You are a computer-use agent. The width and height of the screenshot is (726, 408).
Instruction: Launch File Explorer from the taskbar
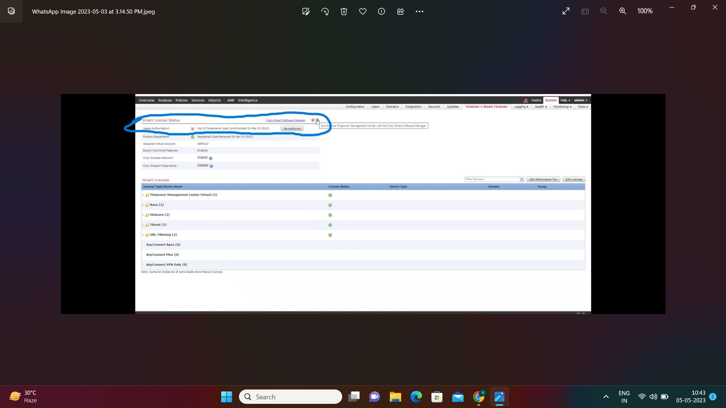point(395,397)
